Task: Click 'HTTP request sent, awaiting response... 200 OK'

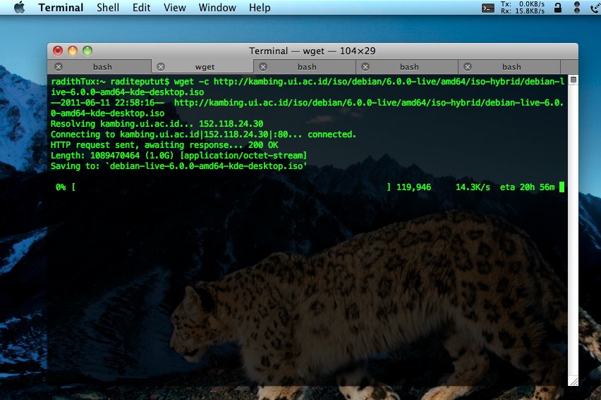Action: (164, 145)
